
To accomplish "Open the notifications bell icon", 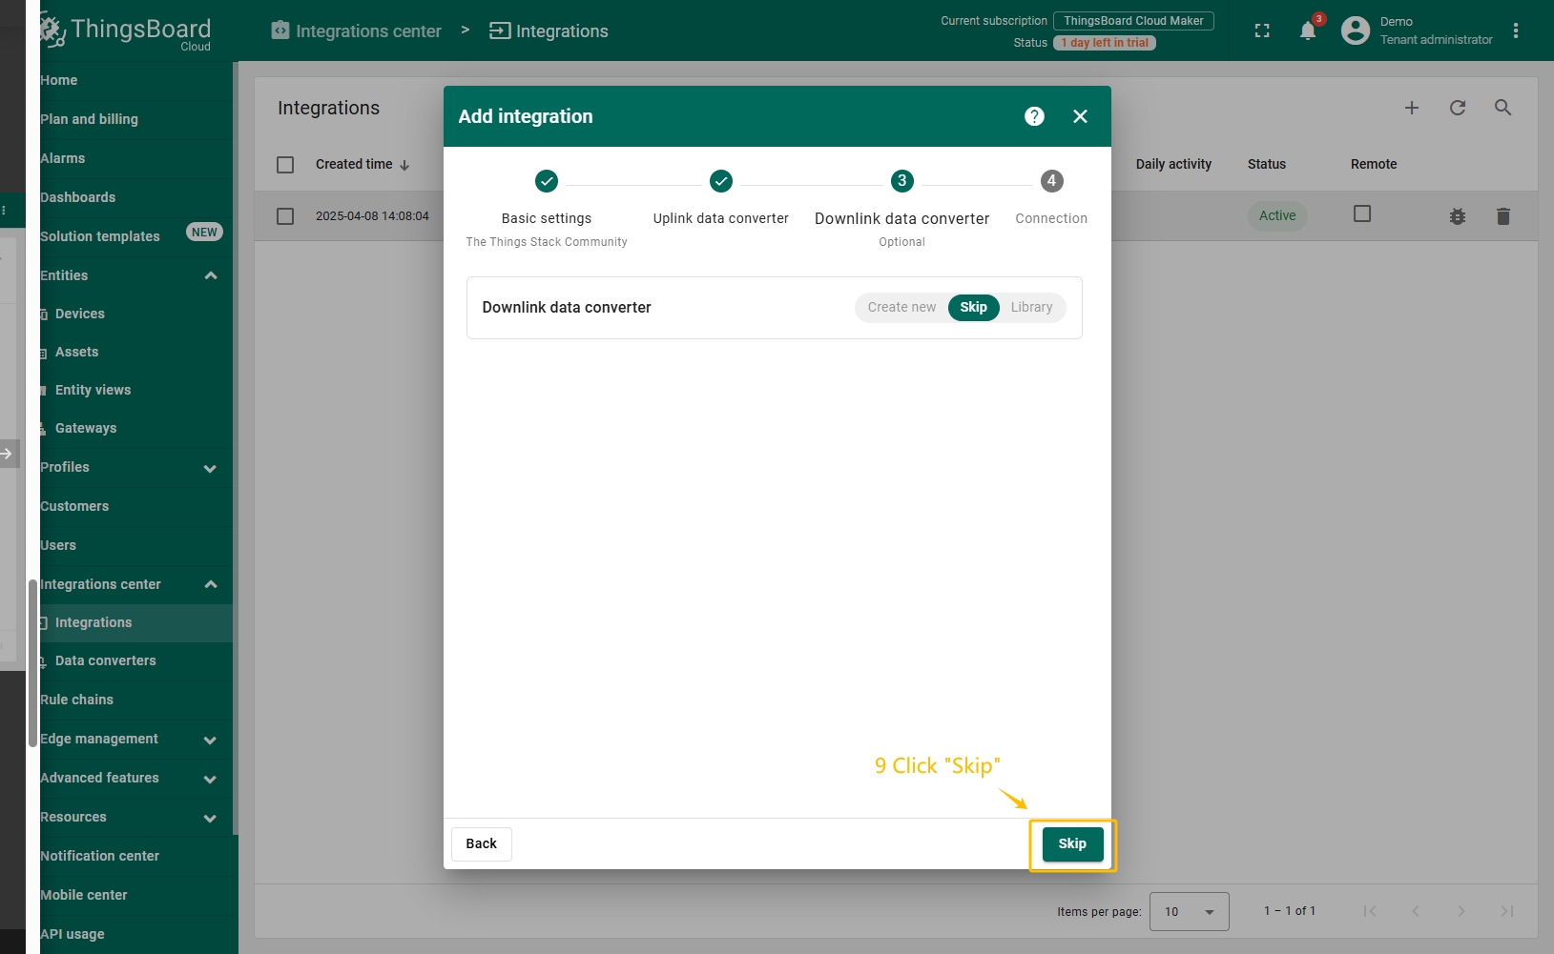I will [1308, 30].
